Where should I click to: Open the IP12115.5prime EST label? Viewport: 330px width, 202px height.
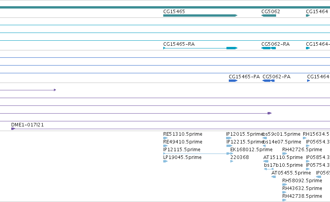(x=181, y=150)
